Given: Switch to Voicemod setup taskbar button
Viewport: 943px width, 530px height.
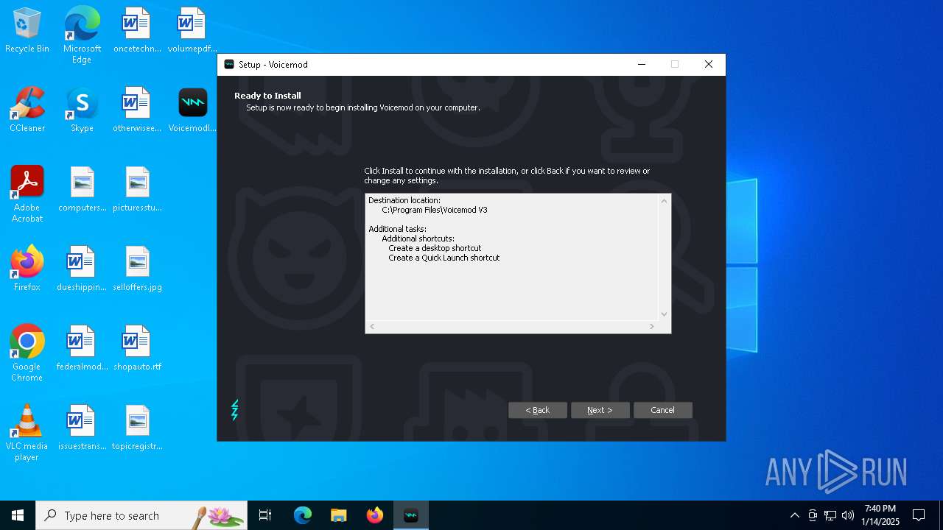Looking at the screenshot, I should pyautogui.click(x=411, y=515).
